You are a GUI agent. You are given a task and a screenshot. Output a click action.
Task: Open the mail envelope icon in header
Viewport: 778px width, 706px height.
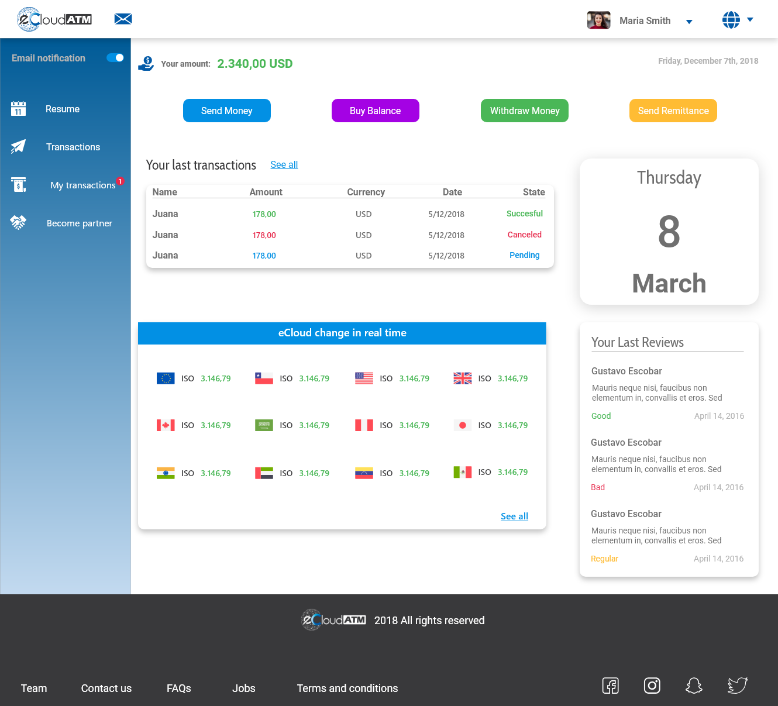click(x=123, y=19)
